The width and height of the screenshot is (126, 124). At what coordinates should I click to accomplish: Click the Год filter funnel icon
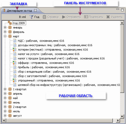pyautogui.click(x=31, y=17)
